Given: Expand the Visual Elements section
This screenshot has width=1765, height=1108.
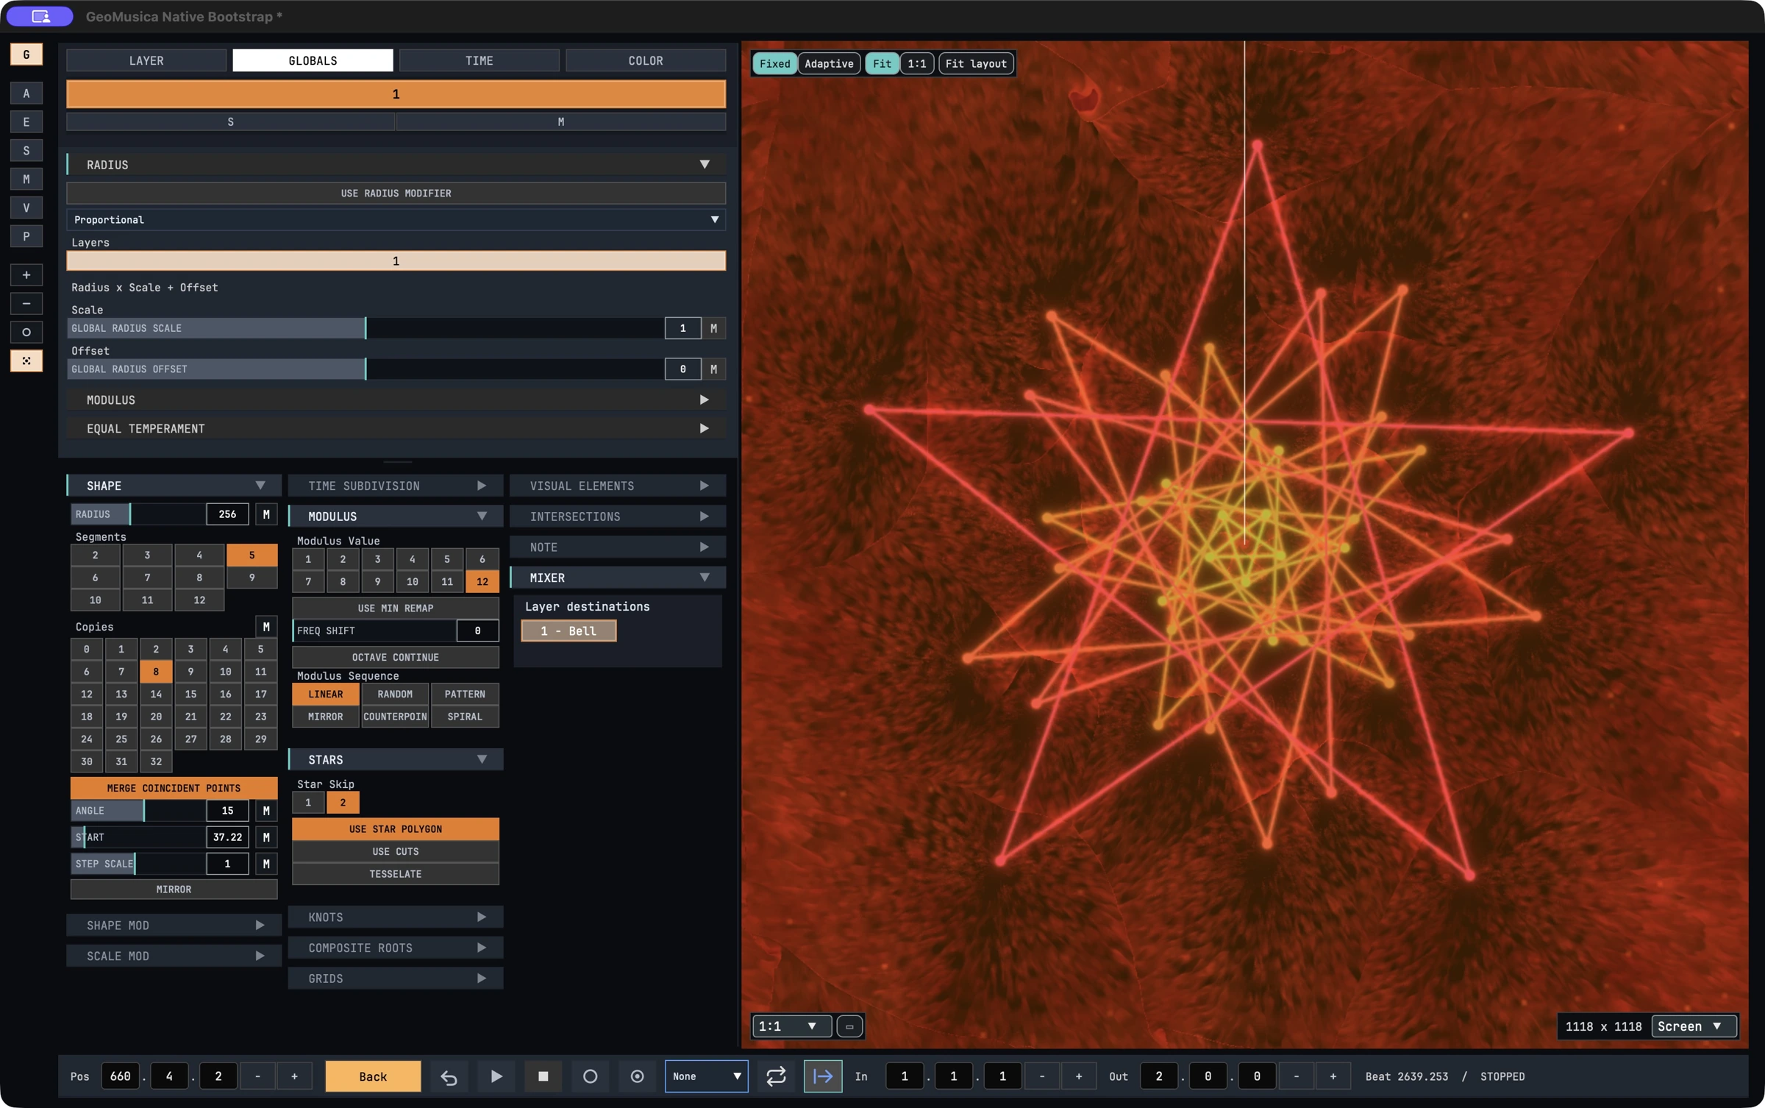Looking at the screenshot, I should [x=618, y=486].
